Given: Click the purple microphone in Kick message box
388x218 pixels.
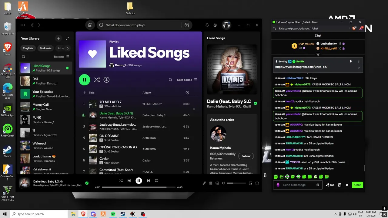Looking at the screenshot, I should coord(278,185).
